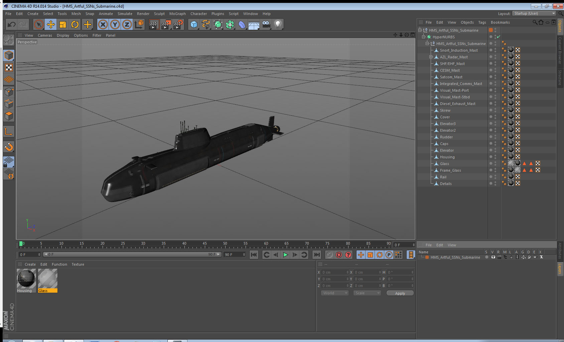Select the Rotate tool
The image size is (564, 342).
75,24
